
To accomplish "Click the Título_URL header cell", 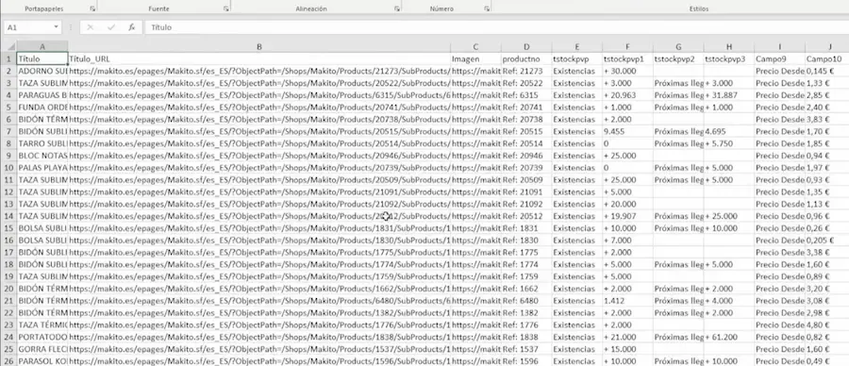I will coord(258,59).
